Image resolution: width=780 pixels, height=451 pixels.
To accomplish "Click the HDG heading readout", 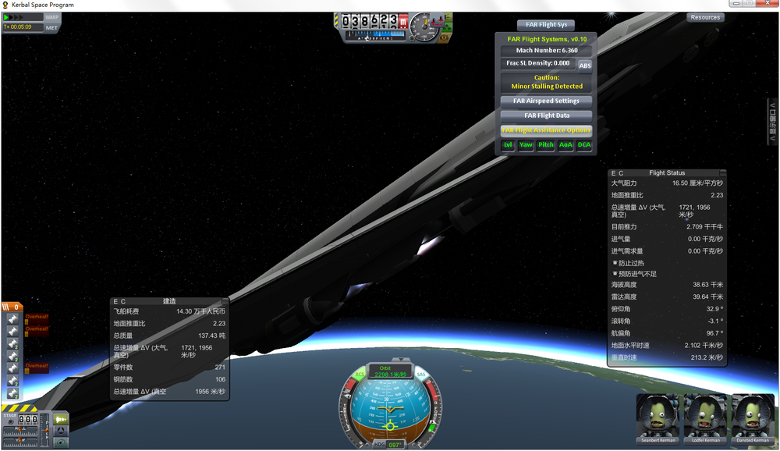I will (x=388, y=445).
